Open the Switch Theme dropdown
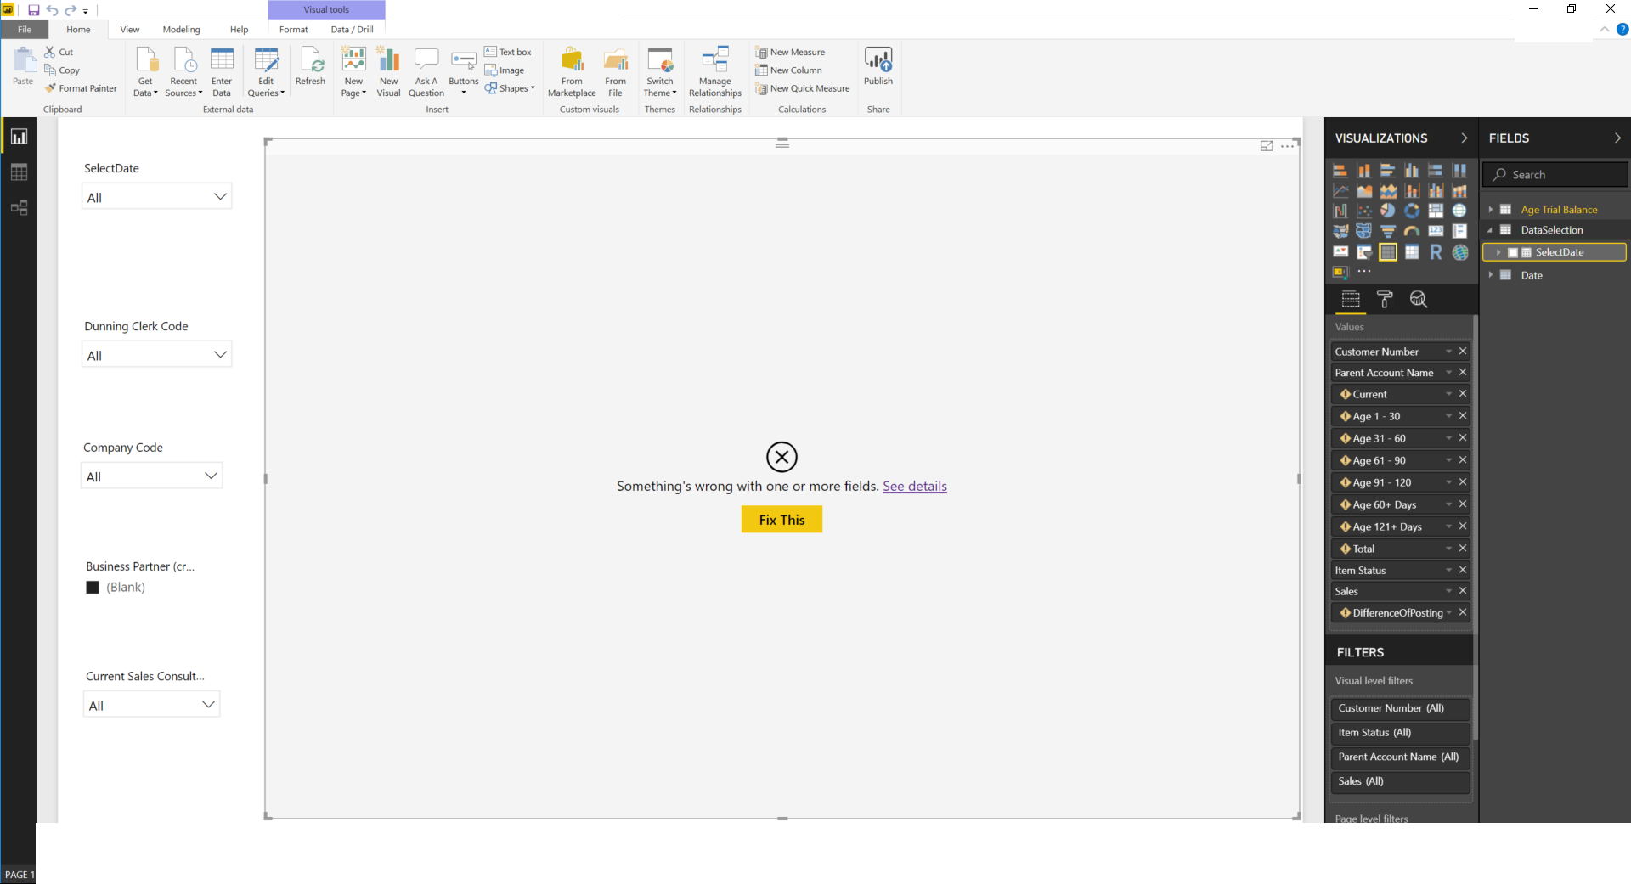This screenshot has height=884, width=1631. point(660,71)
